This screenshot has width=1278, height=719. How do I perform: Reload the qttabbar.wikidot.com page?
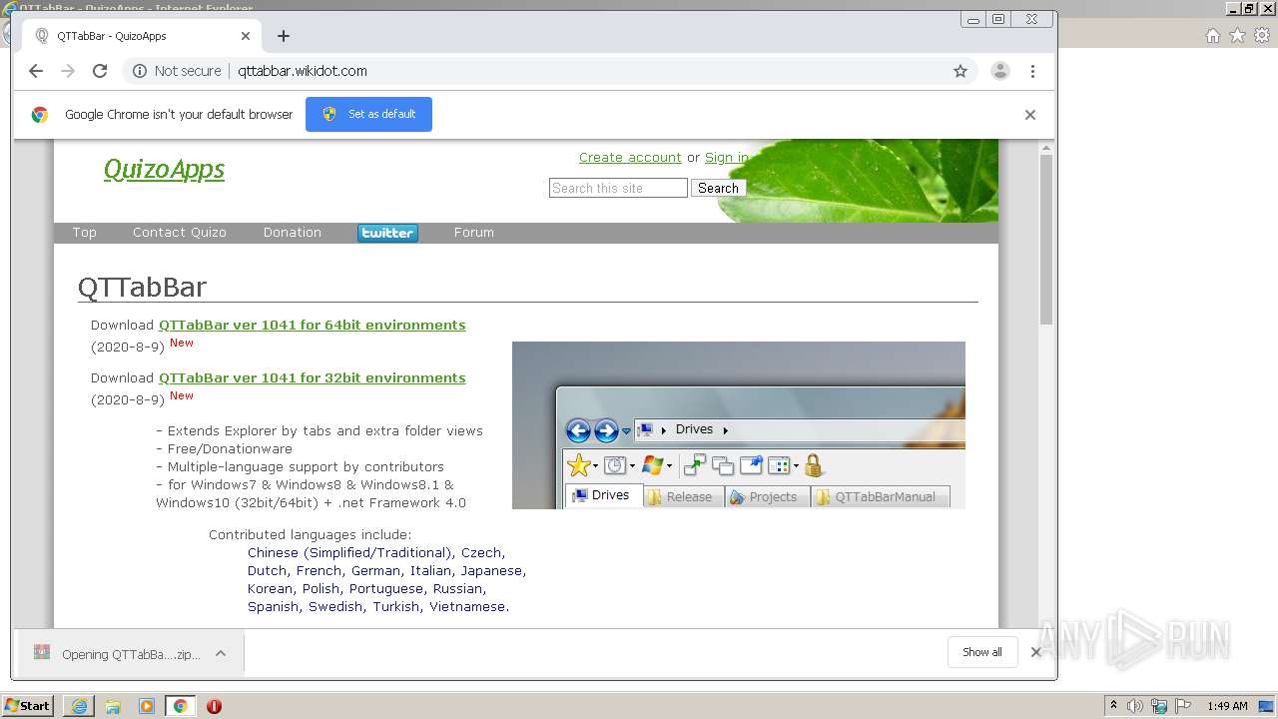pyautogui.click(x=100, y=71)
